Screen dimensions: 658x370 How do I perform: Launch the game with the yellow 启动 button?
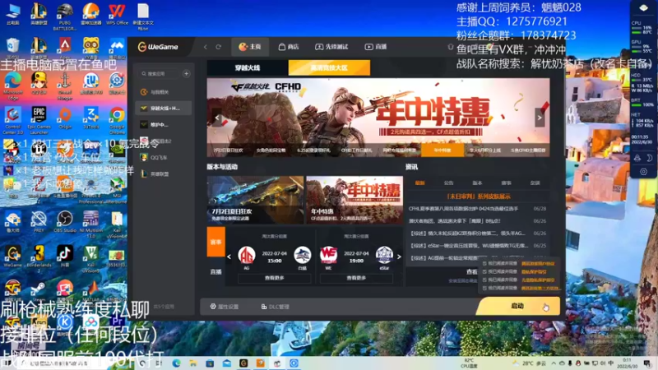(x=518, y=306)
